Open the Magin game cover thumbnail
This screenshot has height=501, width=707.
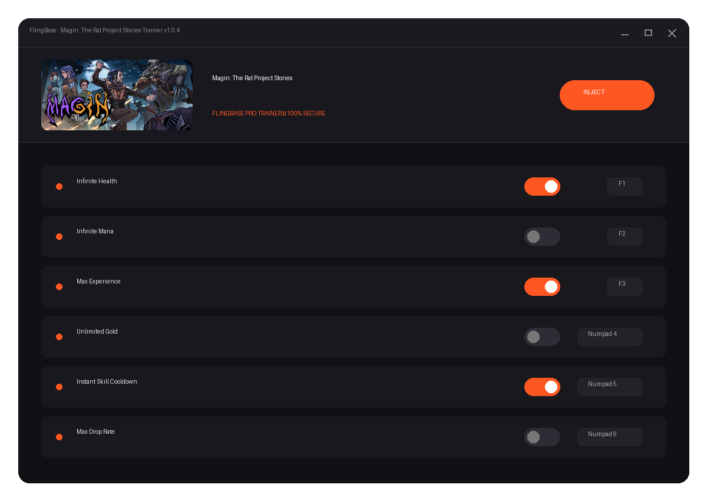(117, 95)
